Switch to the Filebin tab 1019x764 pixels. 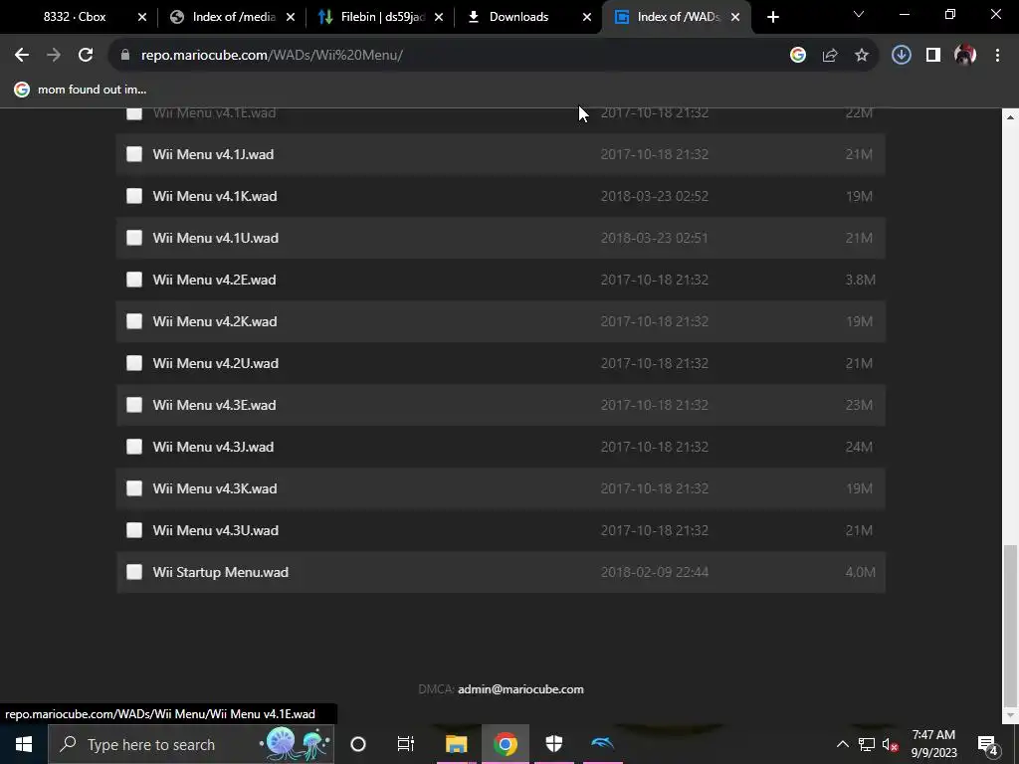click(379, 17)
